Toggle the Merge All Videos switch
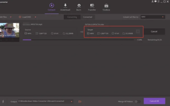 (x=138, y=101)
